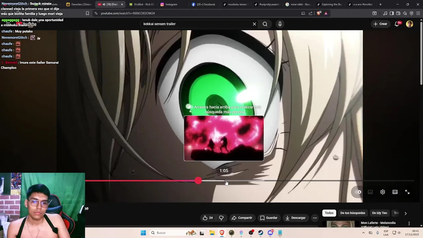Screen dimensions: 423x238
Task: Open Brave VPN shield icon
Action: (411, 13)
